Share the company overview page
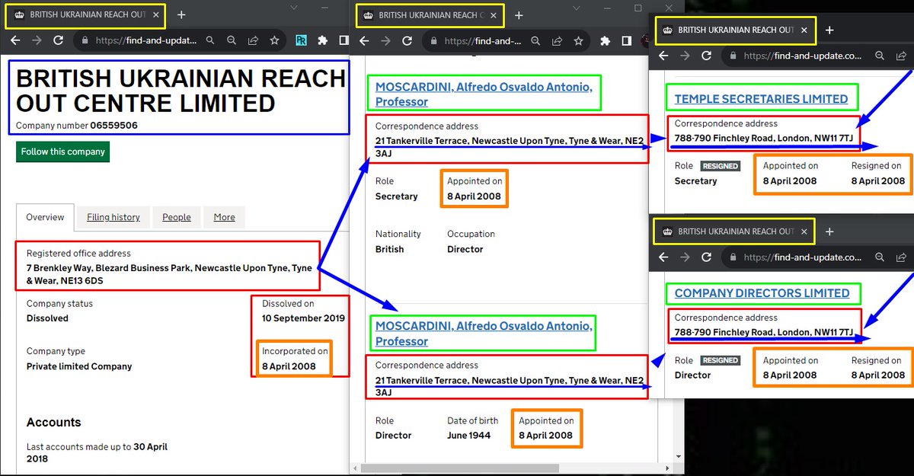 (253, 41)
